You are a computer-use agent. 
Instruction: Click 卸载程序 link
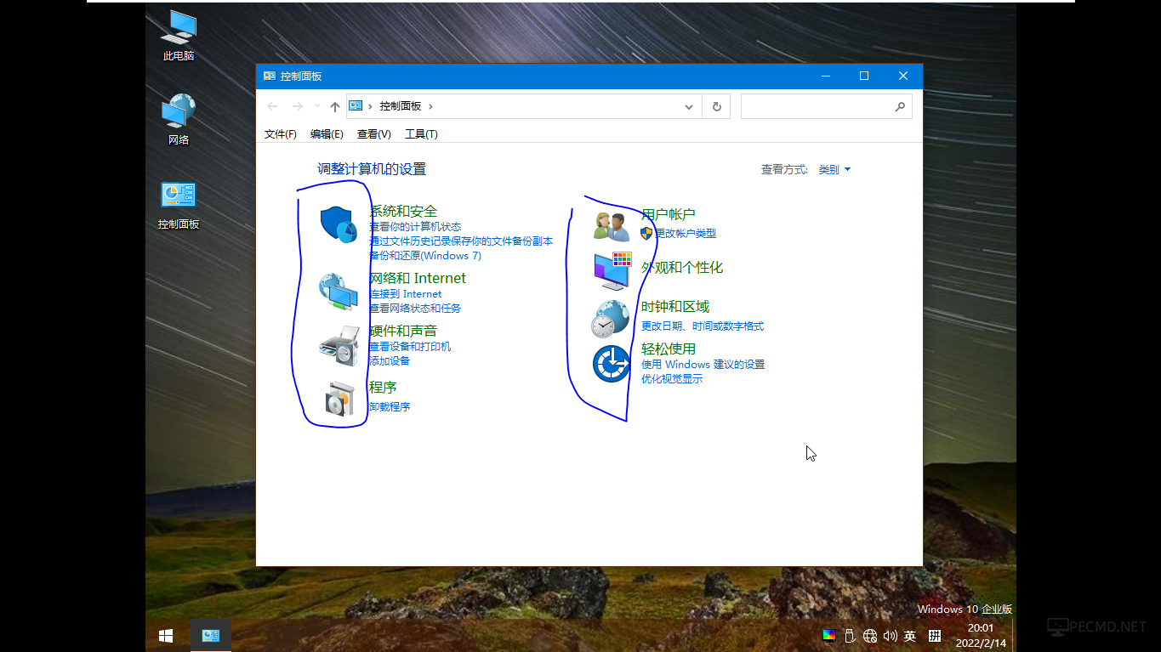click(390, 407)
